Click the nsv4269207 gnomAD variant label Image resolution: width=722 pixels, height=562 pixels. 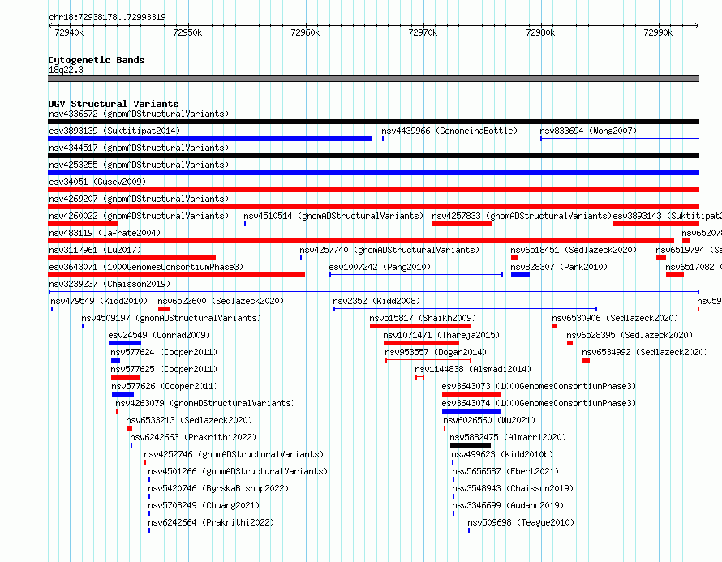pyautogui.click(x=139, y=199)
